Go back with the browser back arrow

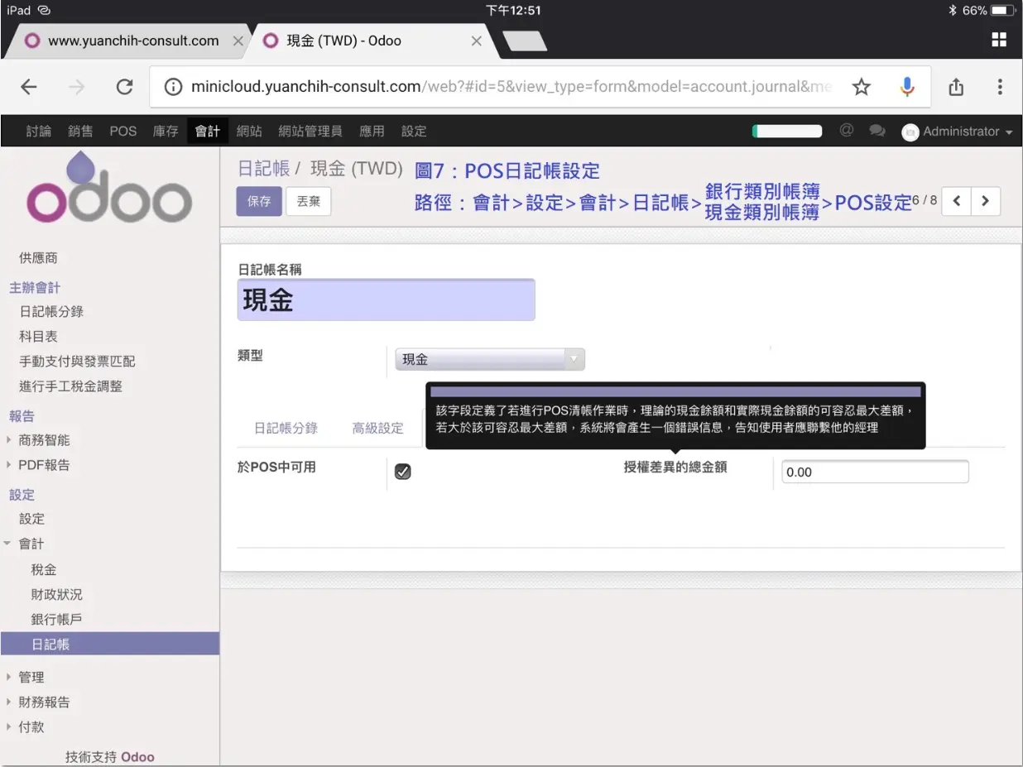(29, 87)
